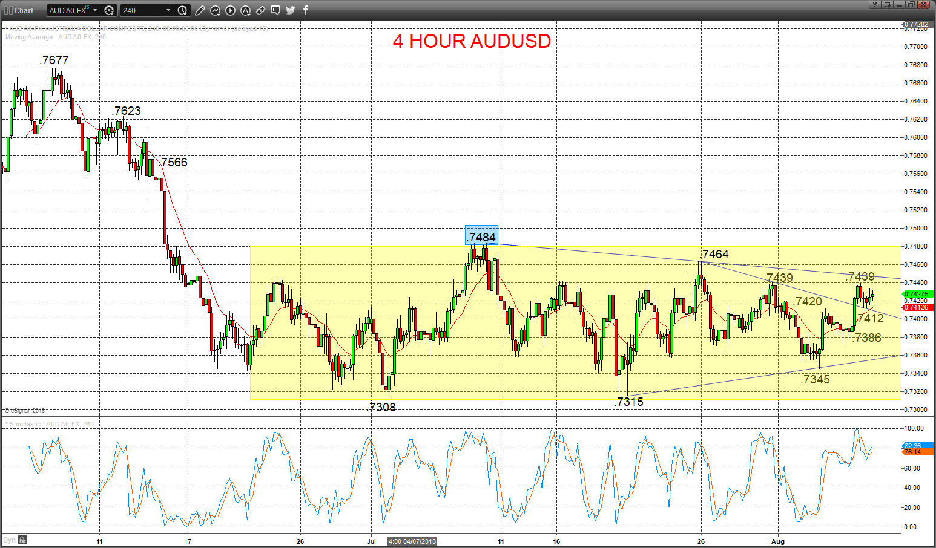Share the chart via Facebook icon
Viewport: 936px width, 548px height.
[306, 10]
